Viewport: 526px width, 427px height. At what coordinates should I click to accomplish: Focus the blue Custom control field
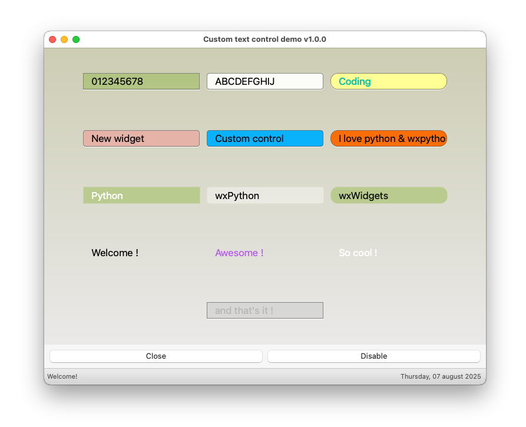coord(265,138)
